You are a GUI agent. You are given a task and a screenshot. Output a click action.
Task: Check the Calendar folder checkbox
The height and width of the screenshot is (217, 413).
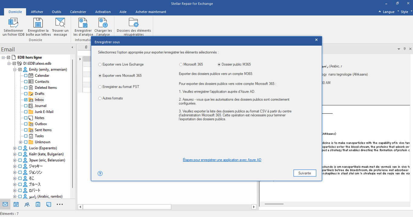(x=26, y=76)
